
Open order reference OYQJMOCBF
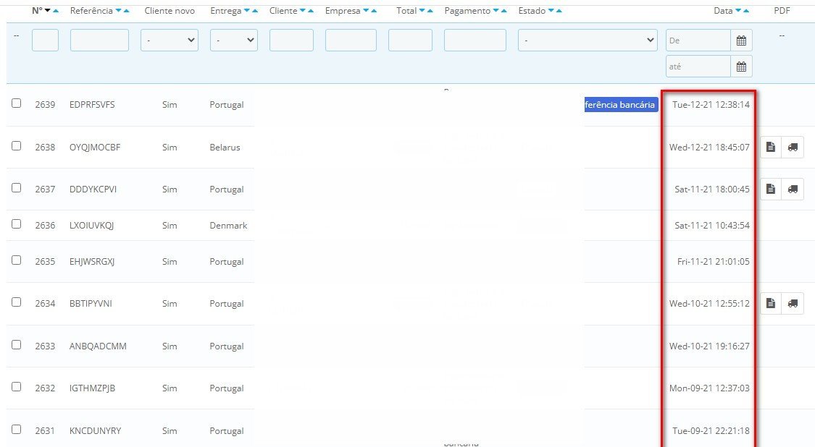pyautogui.click(x=95, y=148)
